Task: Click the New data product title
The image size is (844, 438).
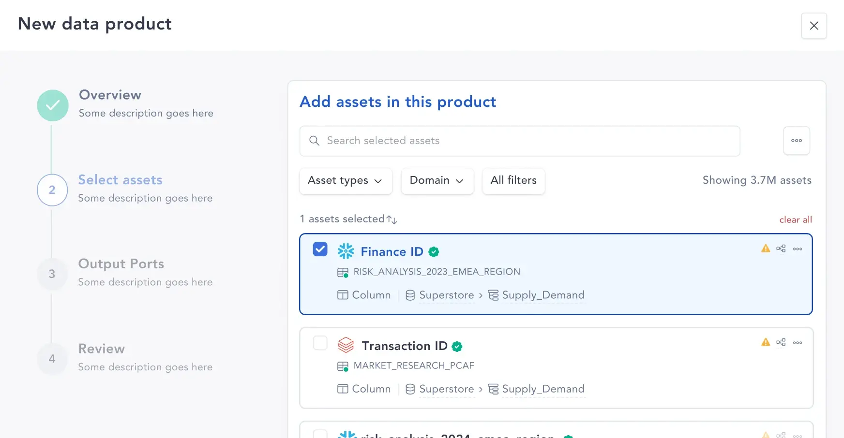Action: (x=95, y=24)
